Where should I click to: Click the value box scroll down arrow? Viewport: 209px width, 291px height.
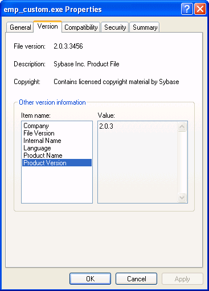[x=182, y=197]
